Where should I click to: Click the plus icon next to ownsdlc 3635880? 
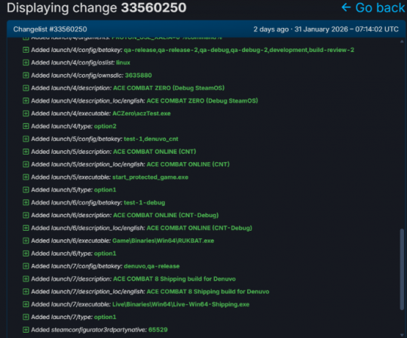coord(26,75)
